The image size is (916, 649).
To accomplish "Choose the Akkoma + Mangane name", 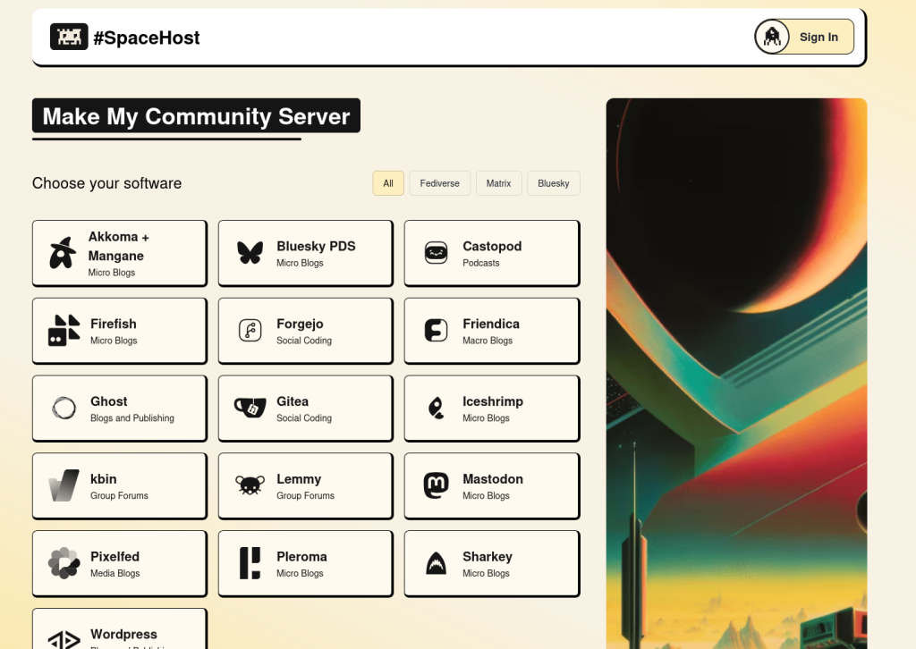I will [119, 247].
